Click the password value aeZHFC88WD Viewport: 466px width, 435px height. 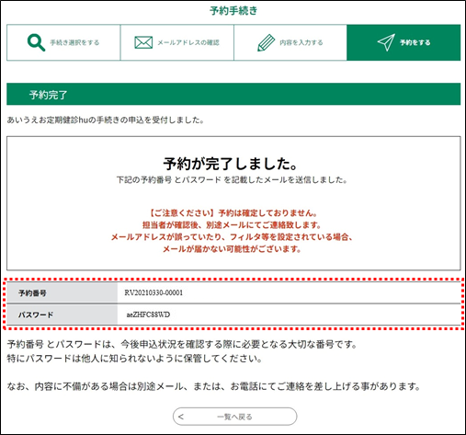pyautogui.click(x=148, y=315)
